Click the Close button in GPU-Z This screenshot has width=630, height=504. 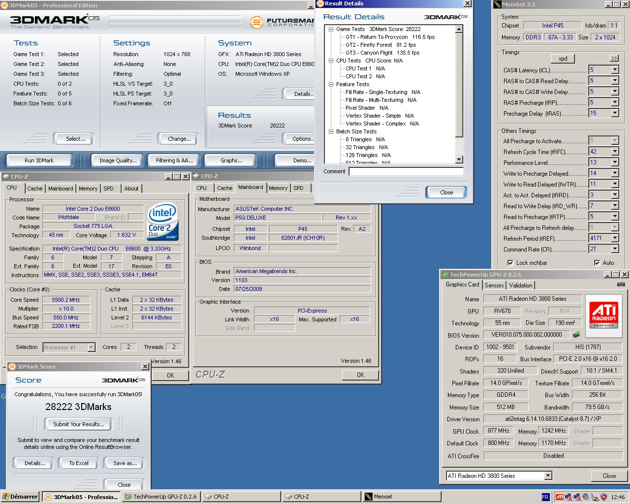pyautogui.click(x=609, y=476)
